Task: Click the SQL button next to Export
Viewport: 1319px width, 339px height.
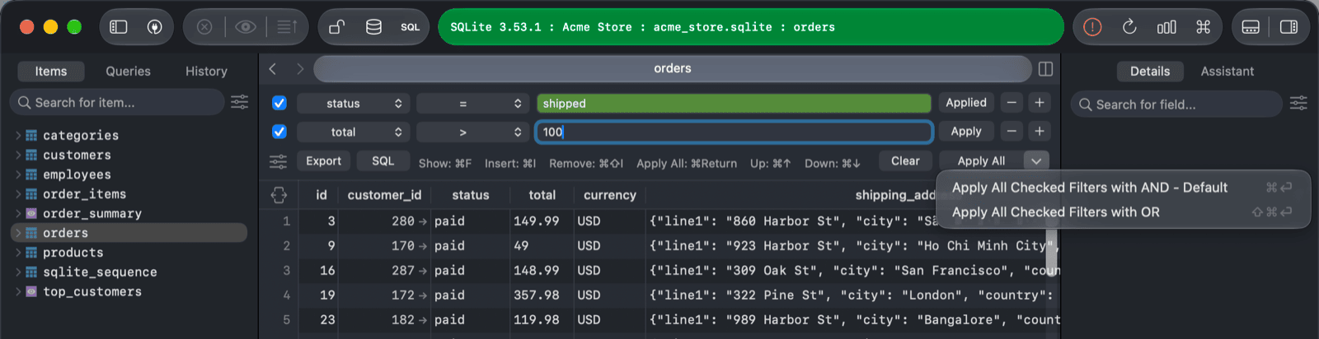Action: coord(383,161)
